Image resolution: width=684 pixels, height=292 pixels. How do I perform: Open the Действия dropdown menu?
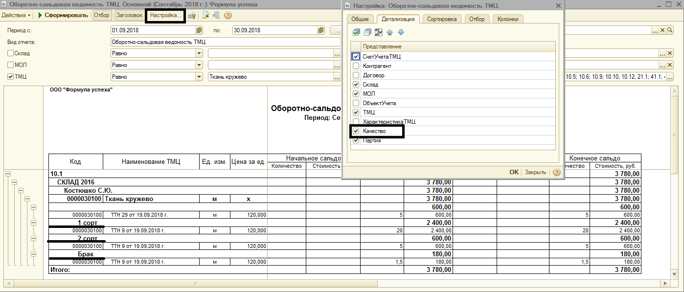[x=15, y=15]
